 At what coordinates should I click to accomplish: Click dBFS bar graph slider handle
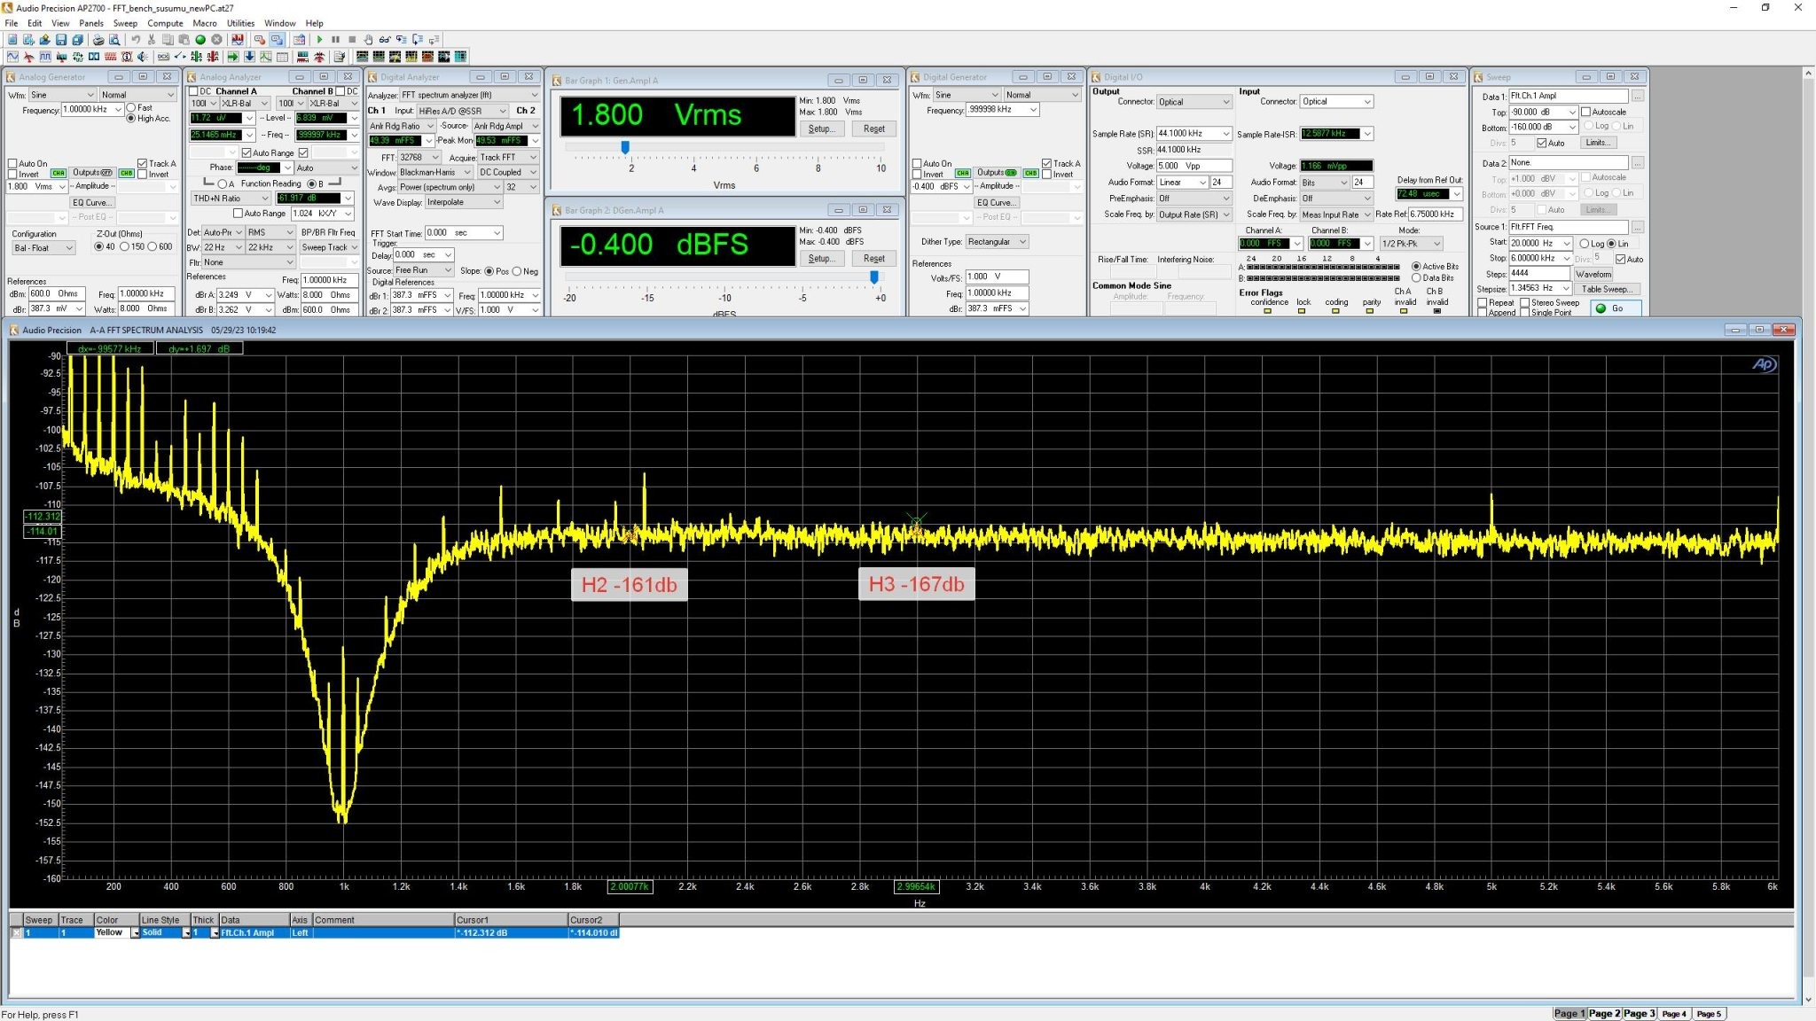[874, 277]
